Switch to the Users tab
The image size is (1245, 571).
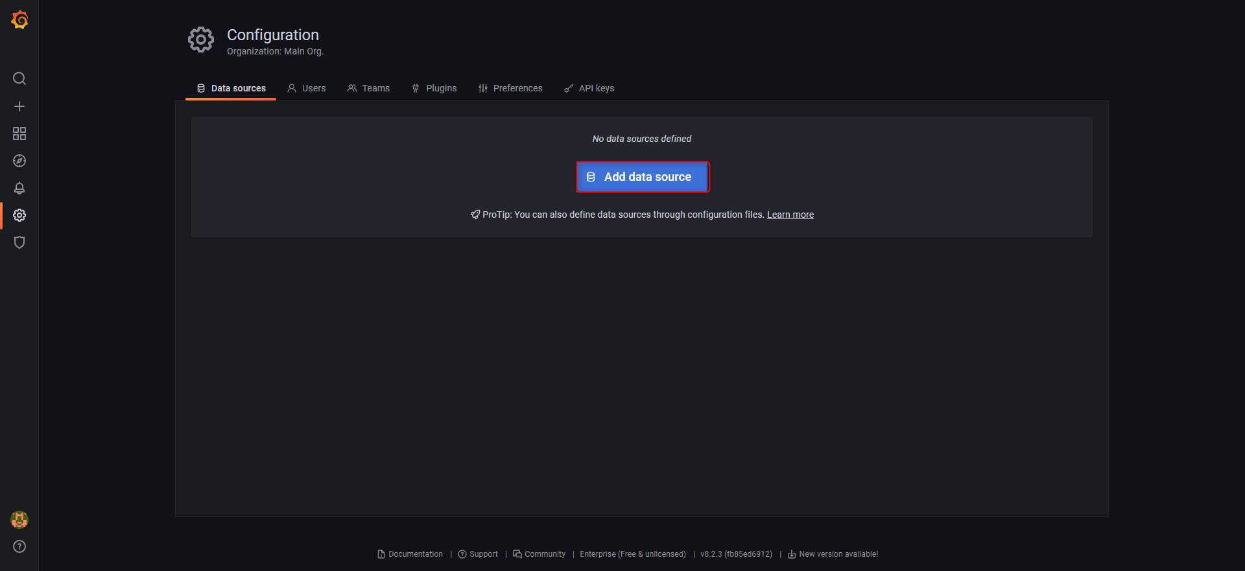point(307,88)
